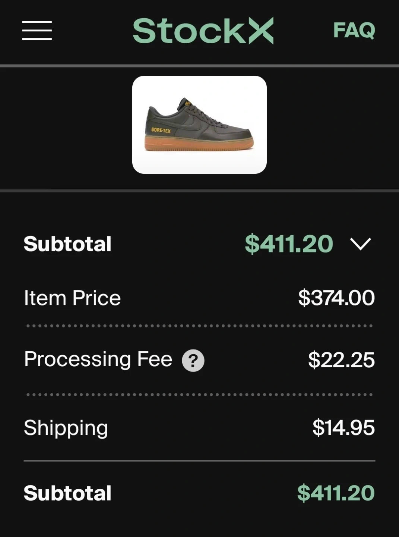Collapse the Subtotal breakdown chevron
The width and height of the screenshot is (399, 537).
click(360, 244)
